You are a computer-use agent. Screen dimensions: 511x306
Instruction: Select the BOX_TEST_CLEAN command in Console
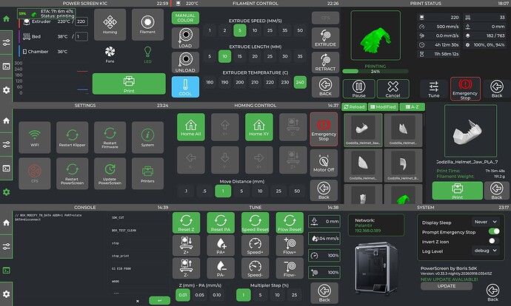pyautogui.click(x=124, y=230)
